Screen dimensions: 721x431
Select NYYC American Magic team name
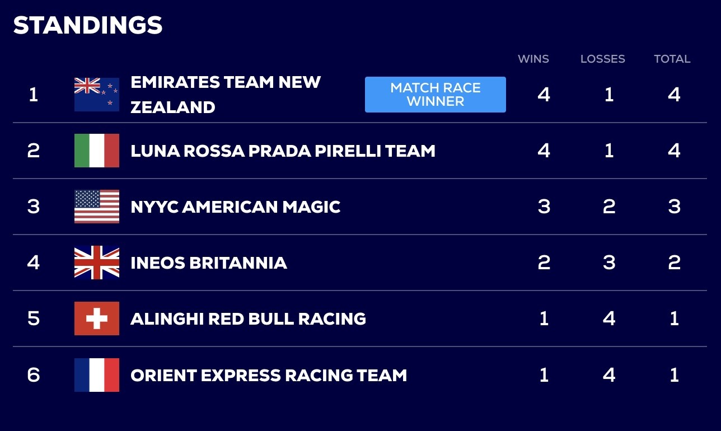pyautogui.click(x=235, y=207)
